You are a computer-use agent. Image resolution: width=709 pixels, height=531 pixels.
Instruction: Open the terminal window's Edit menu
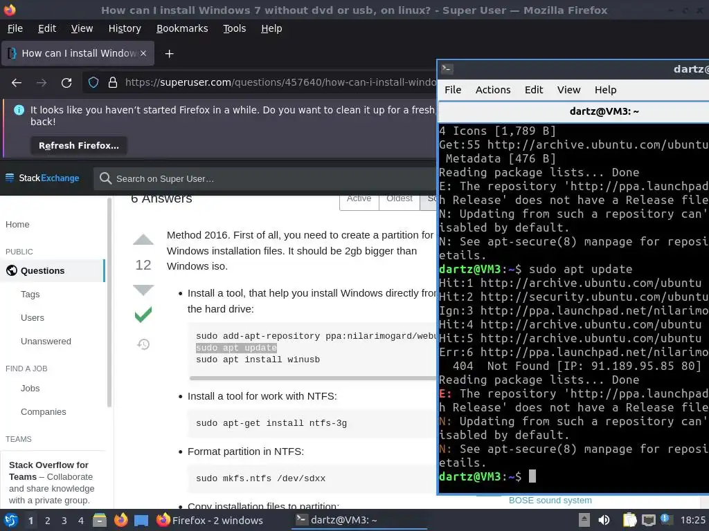pyautogui.click(x=534, y=90)
